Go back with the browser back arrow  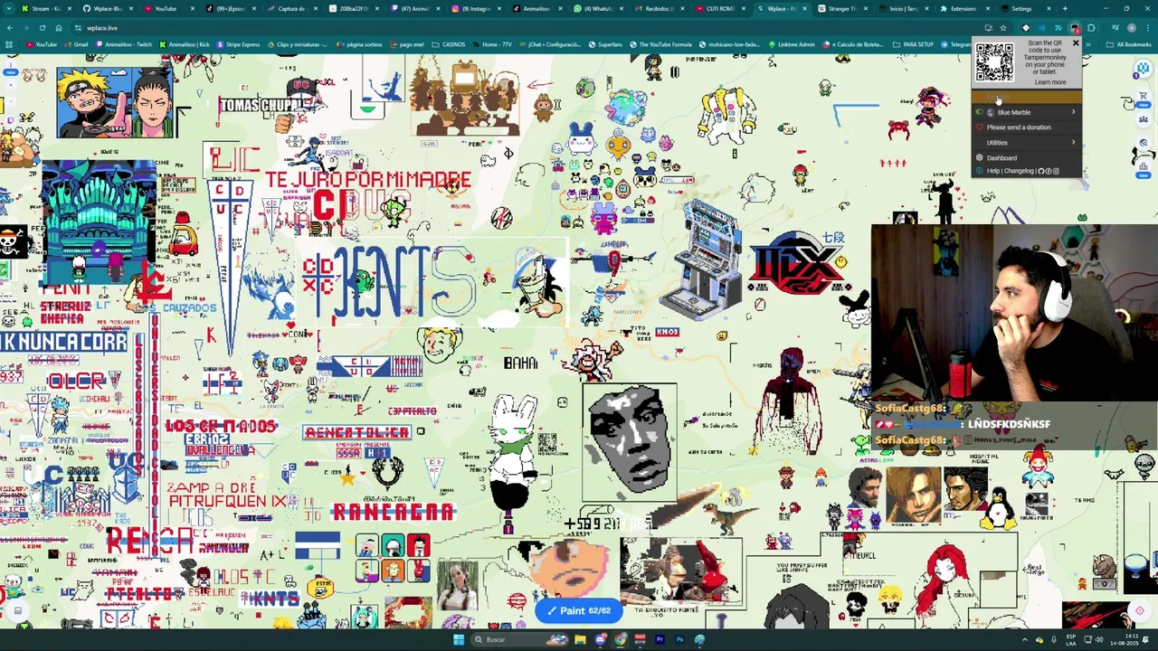click(10, 28)
